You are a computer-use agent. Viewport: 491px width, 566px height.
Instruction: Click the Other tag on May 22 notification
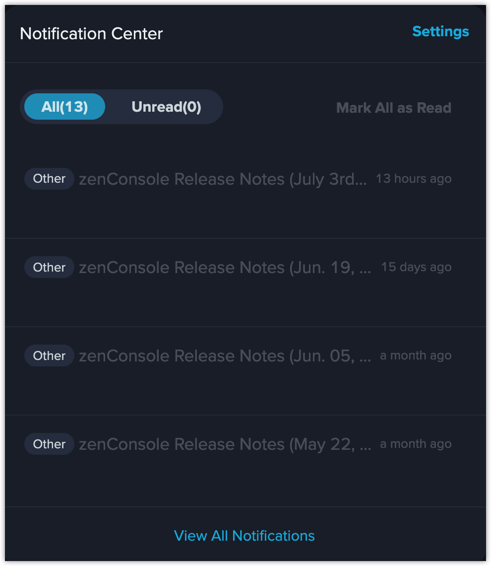coord(49,444)
